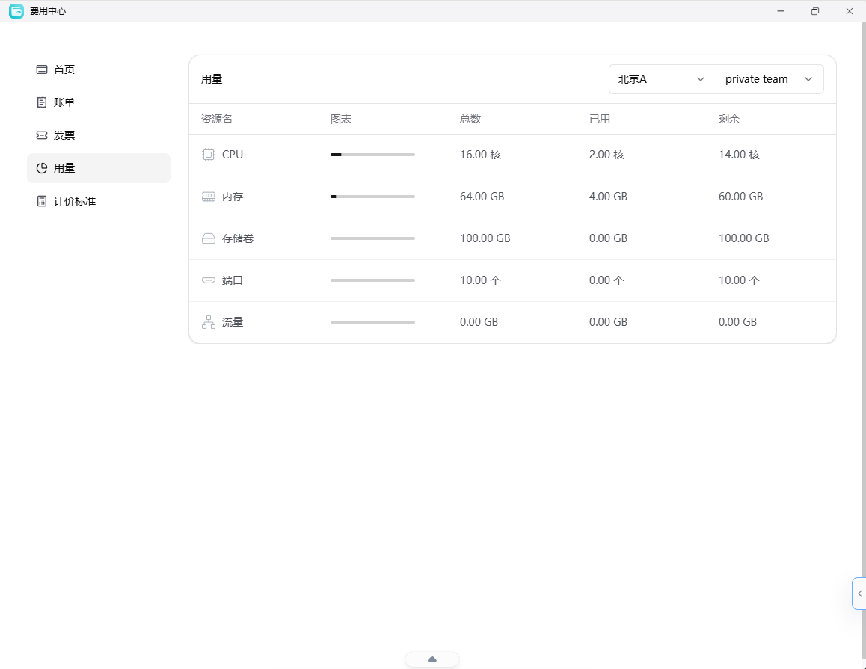The height and width of the screenshot is (669, 866).
Task: Click the 首页 card icon in sidebar
Action: [41, 70]
